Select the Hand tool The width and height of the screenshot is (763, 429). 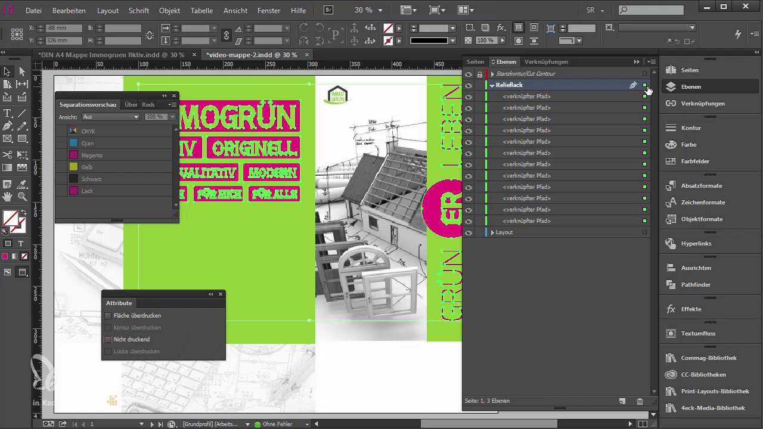point(8,196)
